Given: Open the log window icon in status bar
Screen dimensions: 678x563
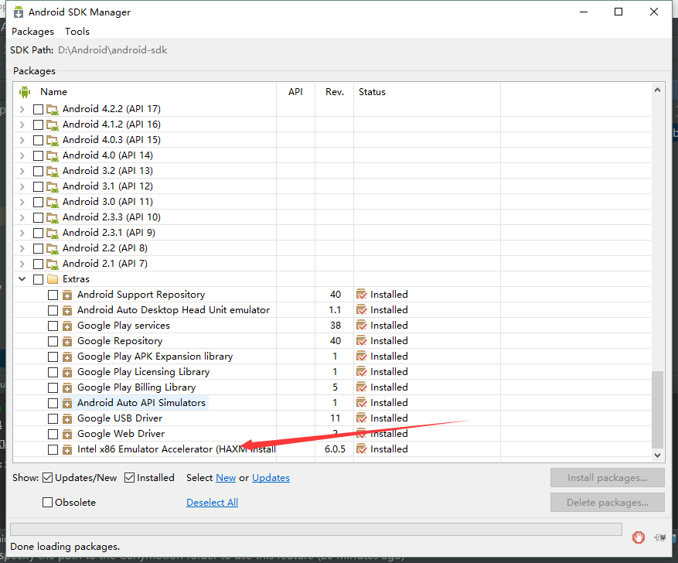Looking at the screenshot, I should (660, 537).
